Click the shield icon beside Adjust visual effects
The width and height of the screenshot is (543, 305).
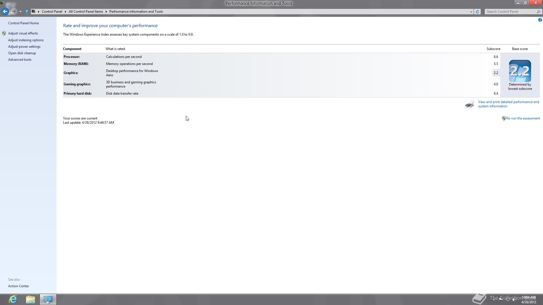[x=4, y=33]
